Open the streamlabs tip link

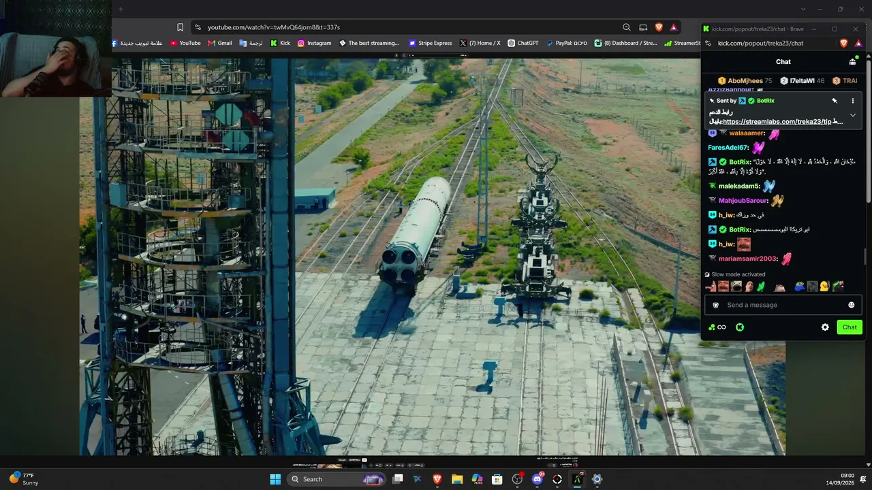[782, 122]
